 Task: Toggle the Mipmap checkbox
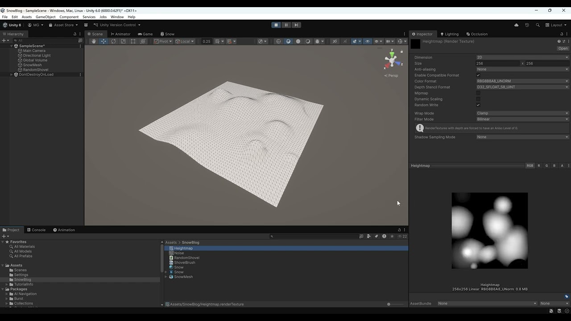pyautogui.click(x=478, y=93)
